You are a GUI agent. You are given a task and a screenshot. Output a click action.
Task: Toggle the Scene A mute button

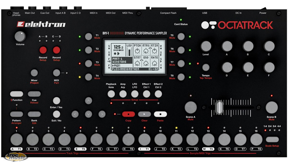(191, 107)
